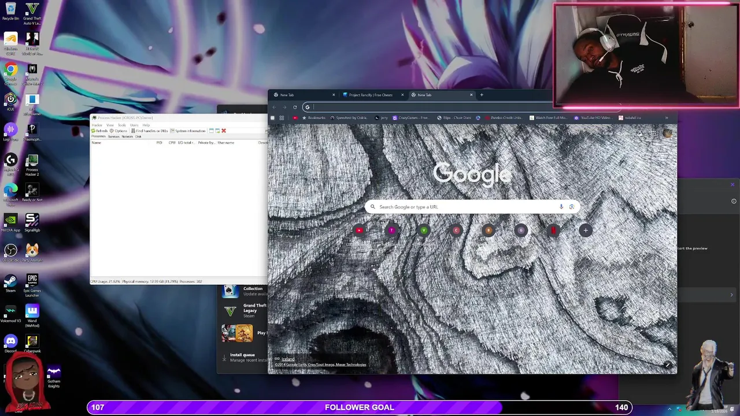Open Process Hacker 2 desktop icon
The image size is (740, 416).
point(32,165)
